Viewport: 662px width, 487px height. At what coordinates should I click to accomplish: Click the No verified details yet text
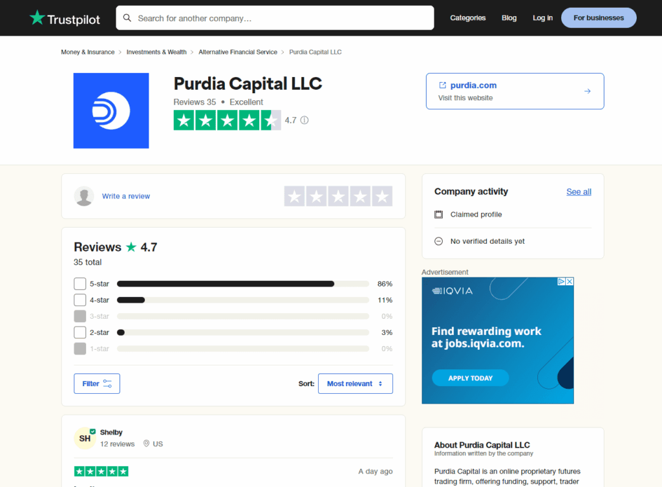(x=487, y=241)
